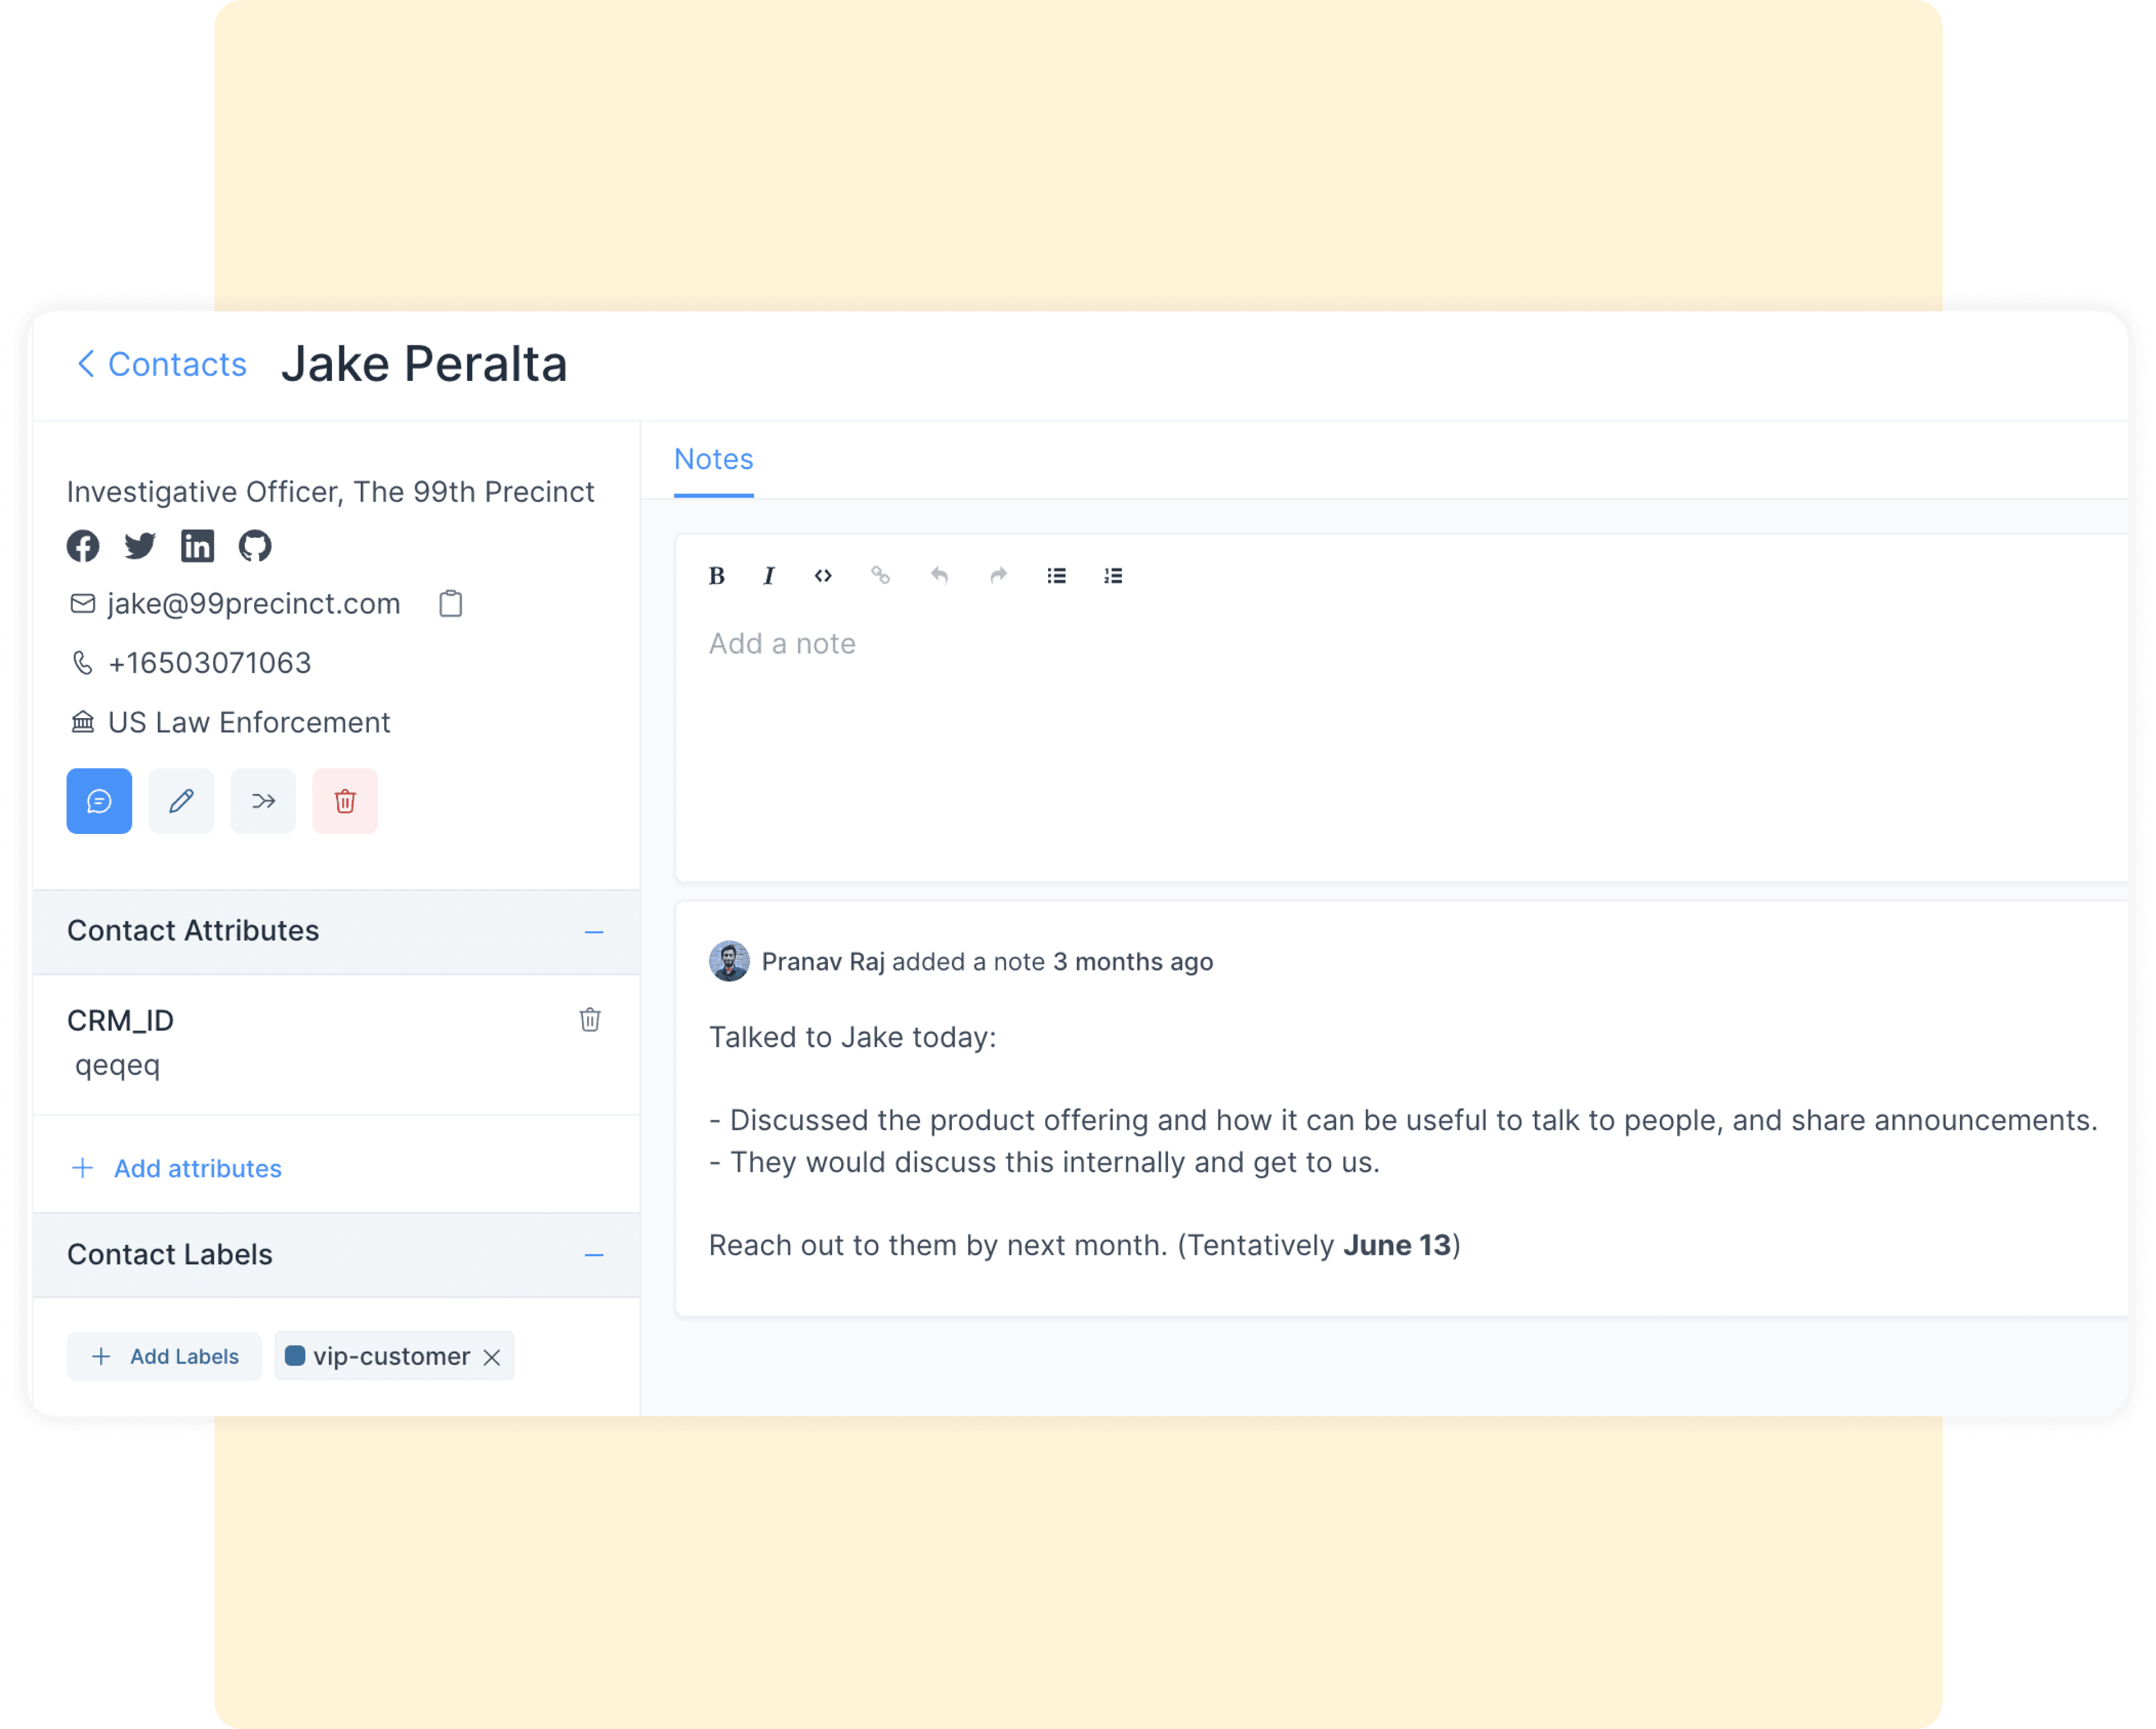This screenshot has height=1729, width=2156.
Task: Open the LinkedIn profile icon
Action: tap(197, 545)
